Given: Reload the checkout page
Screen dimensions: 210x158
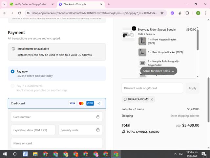Looking at the screenshot, I should 19,13.
